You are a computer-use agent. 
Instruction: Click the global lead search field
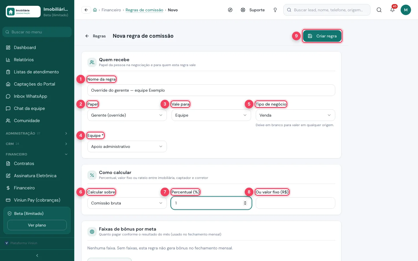pyautogui.click(x=327, y=10)
